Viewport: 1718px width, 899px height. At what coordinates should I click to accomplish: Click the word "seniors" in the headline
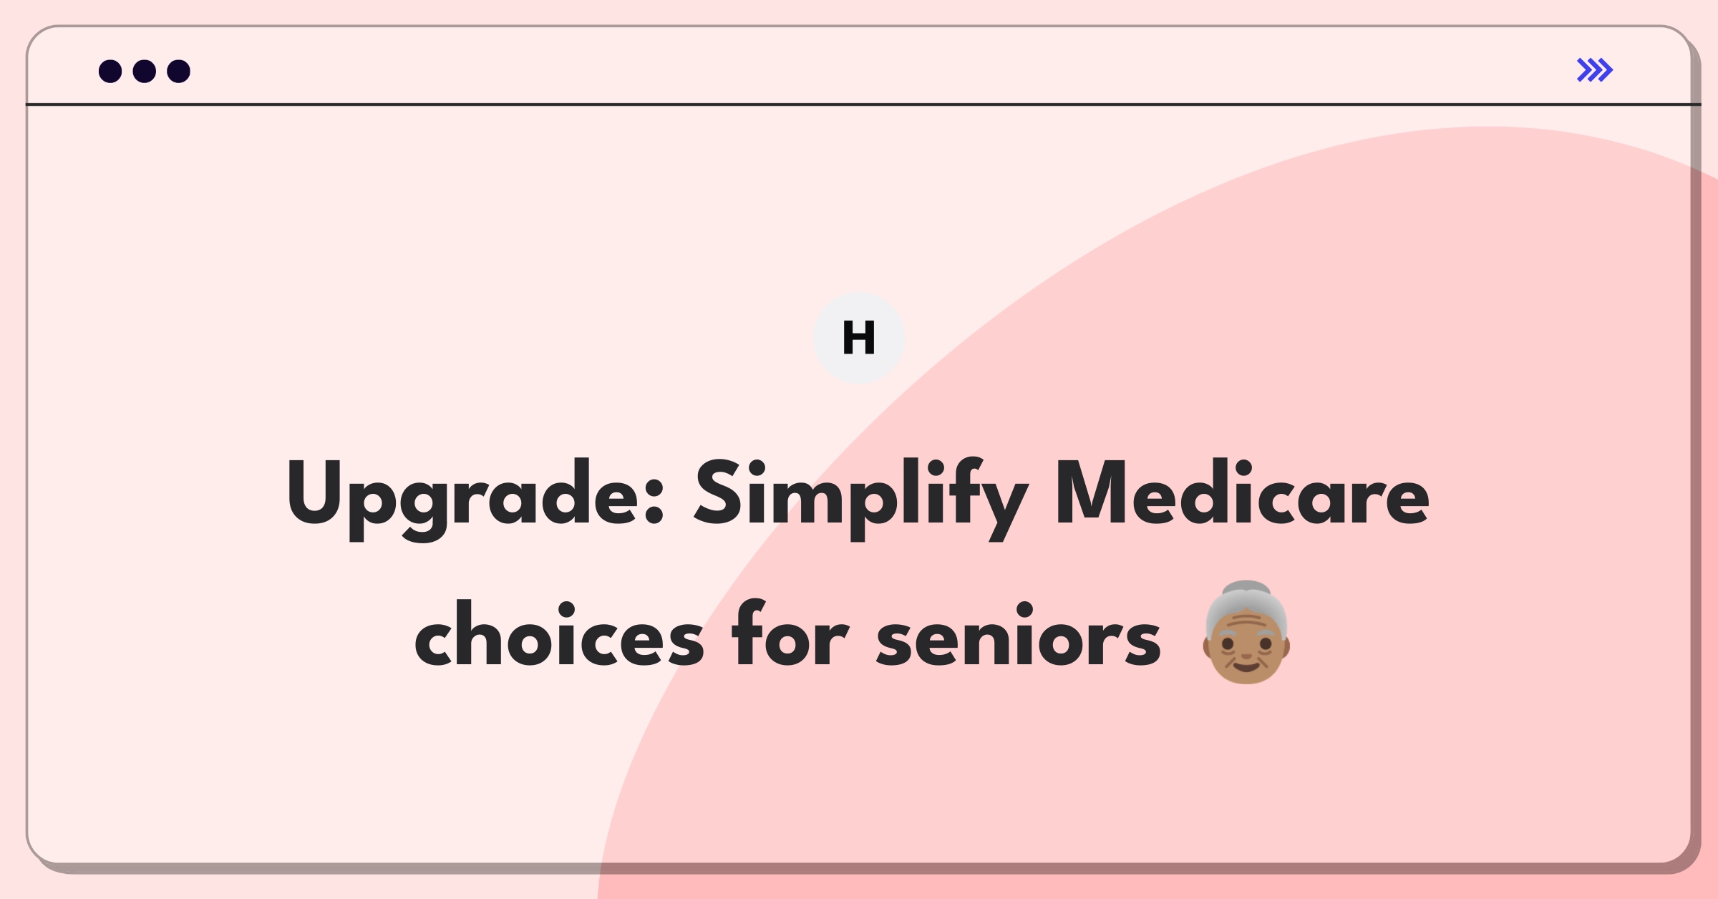(1019, 635)
